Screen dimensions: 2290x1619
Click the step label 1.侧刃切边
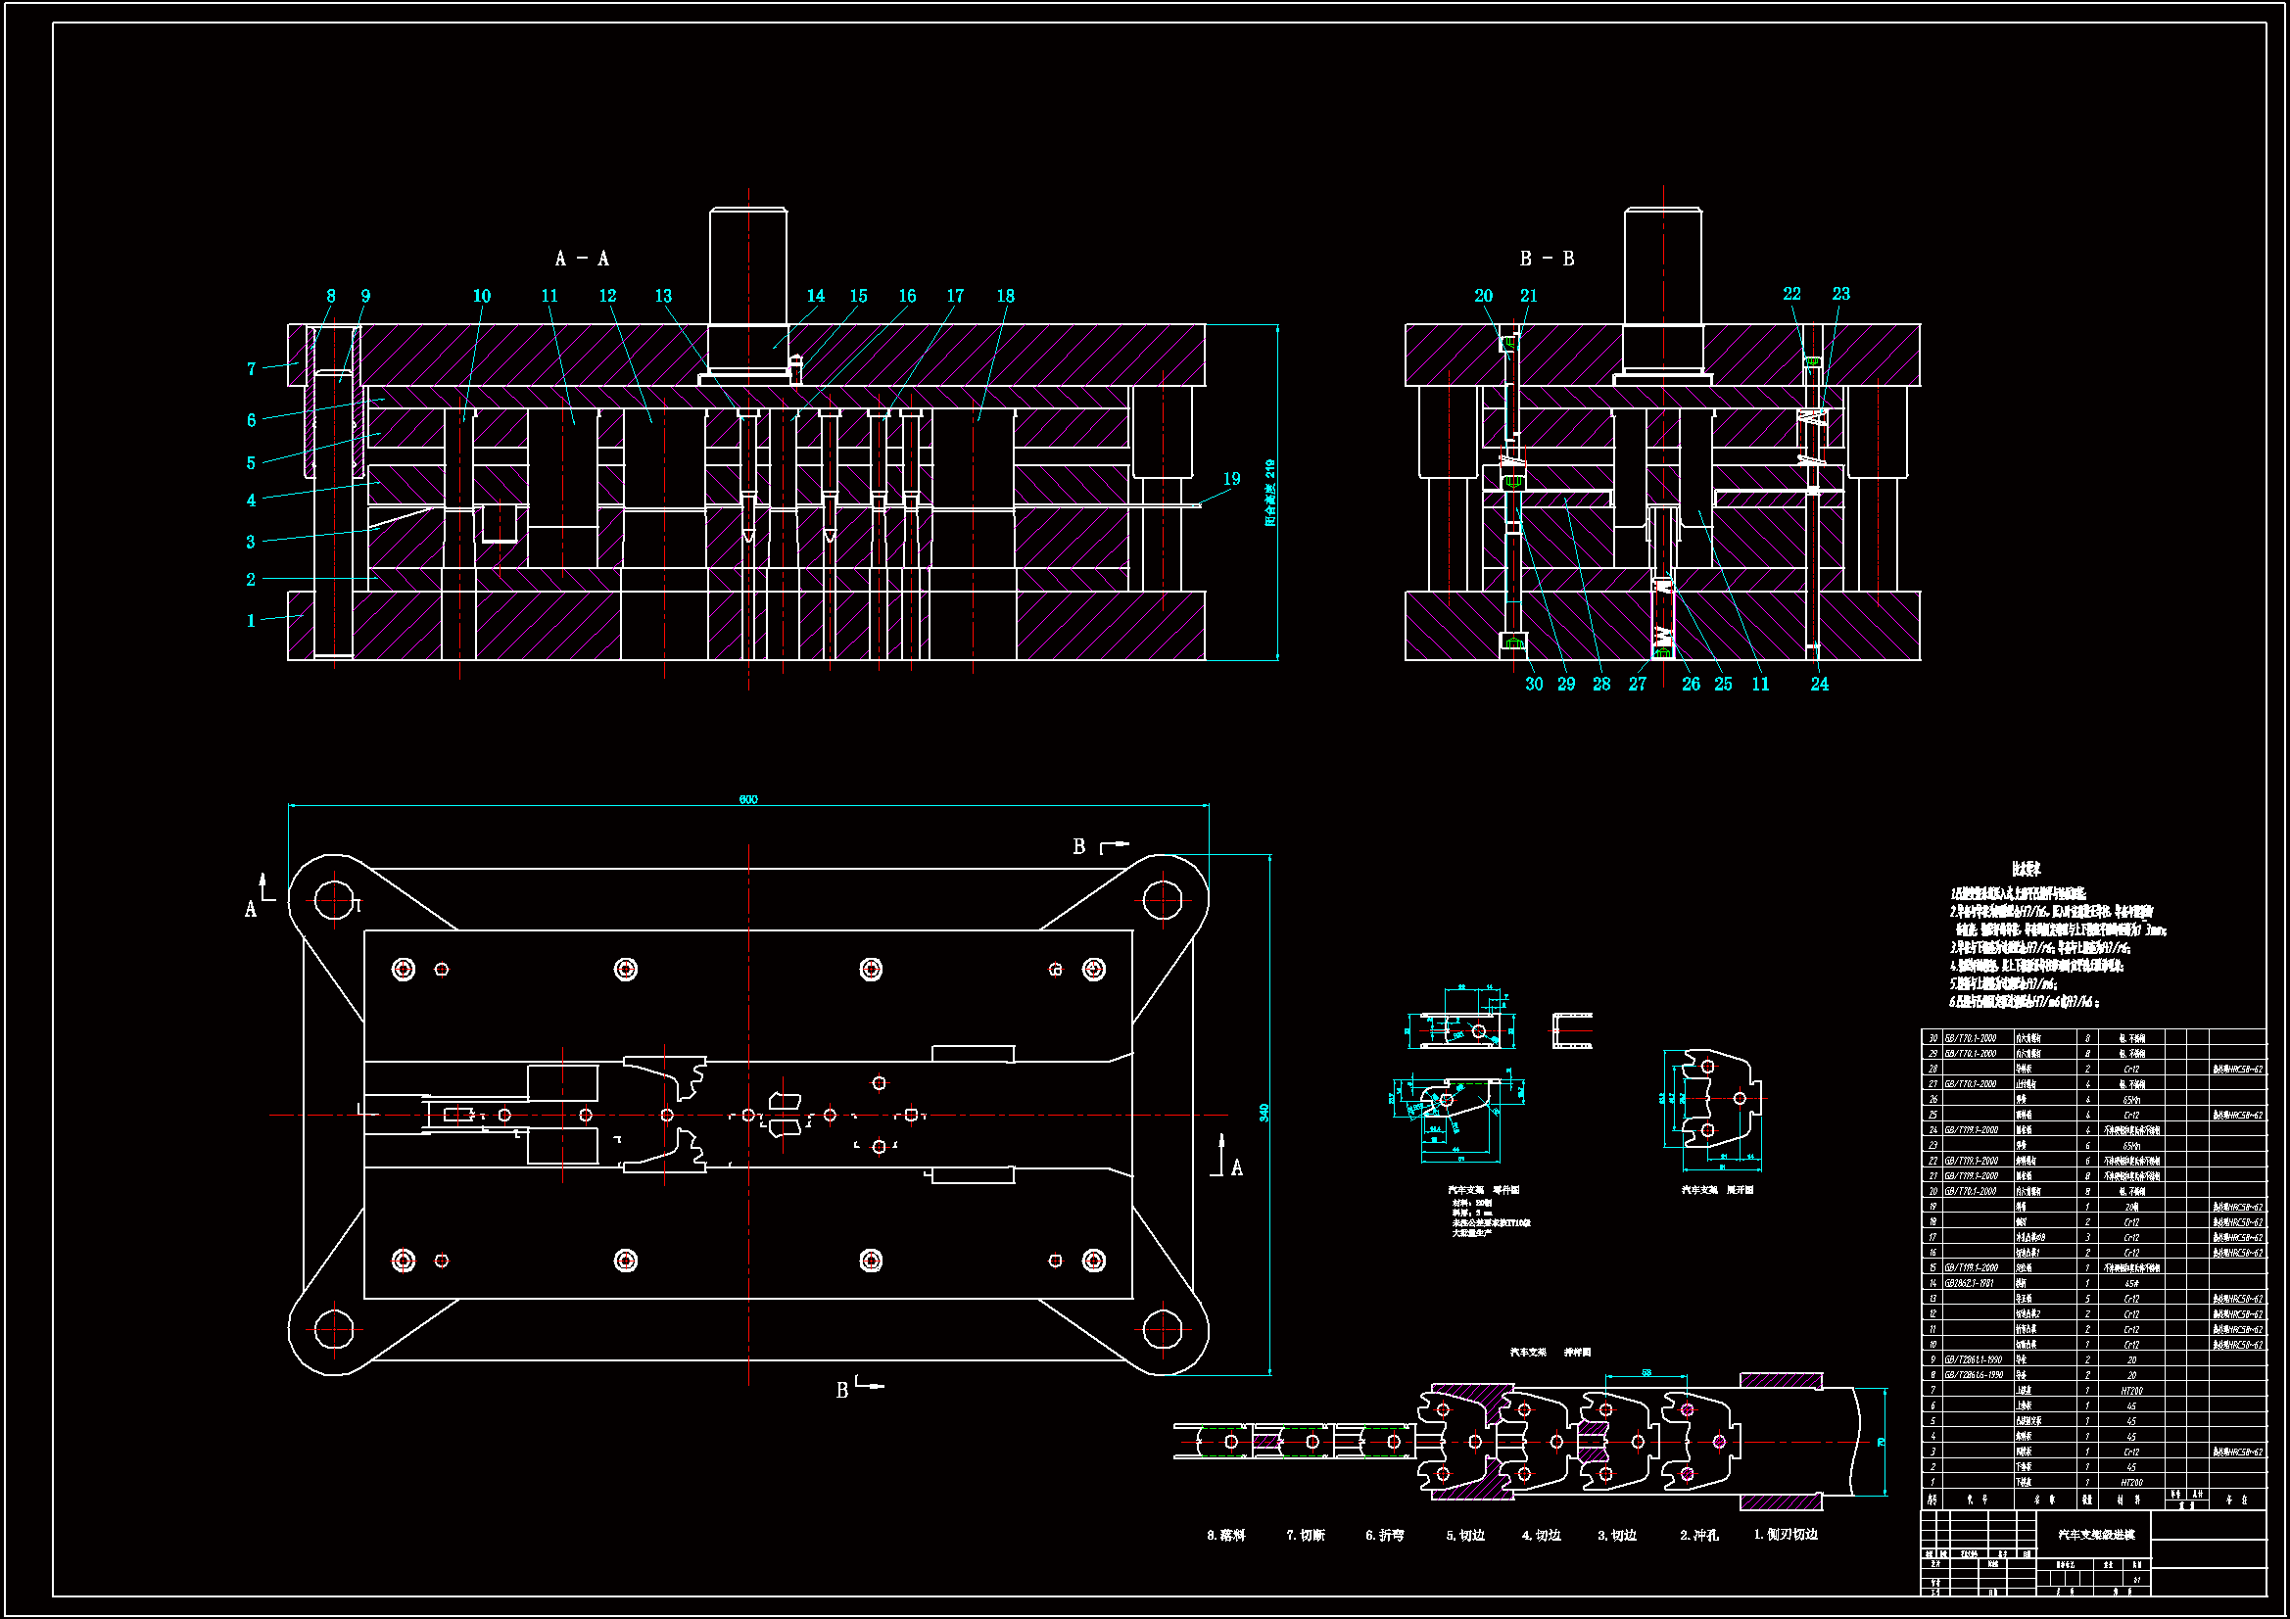point(1786,1534)
